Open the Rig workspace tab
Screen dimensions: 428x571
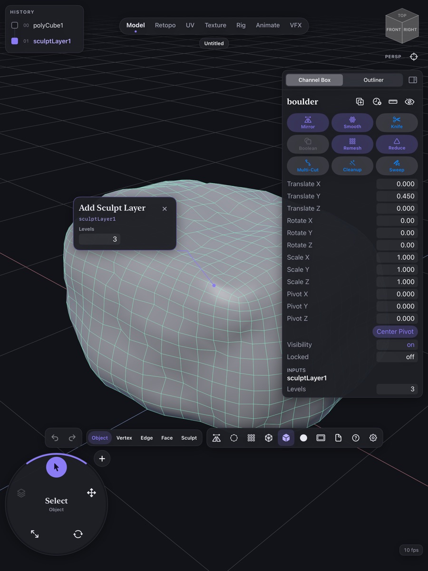tap(241, 25)
